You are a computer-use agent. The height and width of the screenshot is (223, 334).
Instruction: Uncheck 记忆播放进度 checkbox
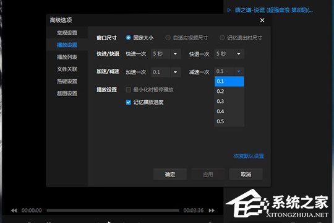(x=128, y=102)
